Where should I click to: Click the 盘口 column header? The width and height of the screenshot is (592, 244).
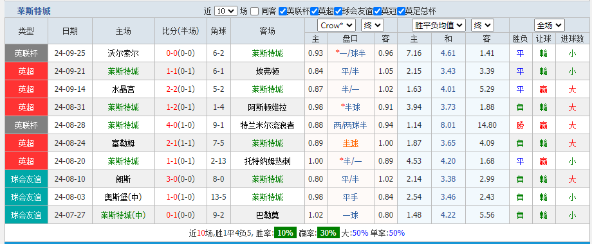pyautogui.click(x=350, y=39)
